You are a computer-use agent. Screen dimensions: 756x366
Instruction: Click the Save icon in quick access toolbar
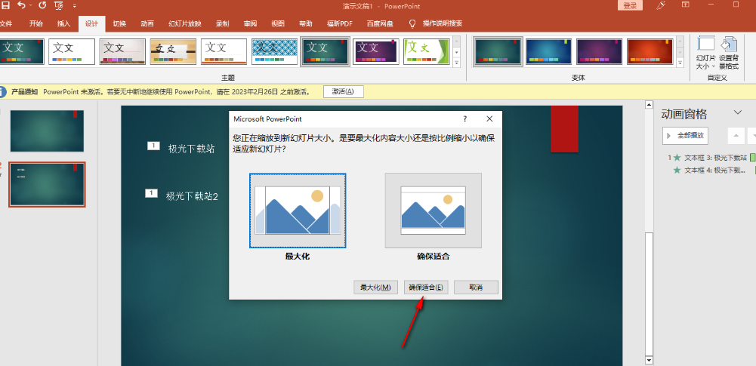(5, 5)
